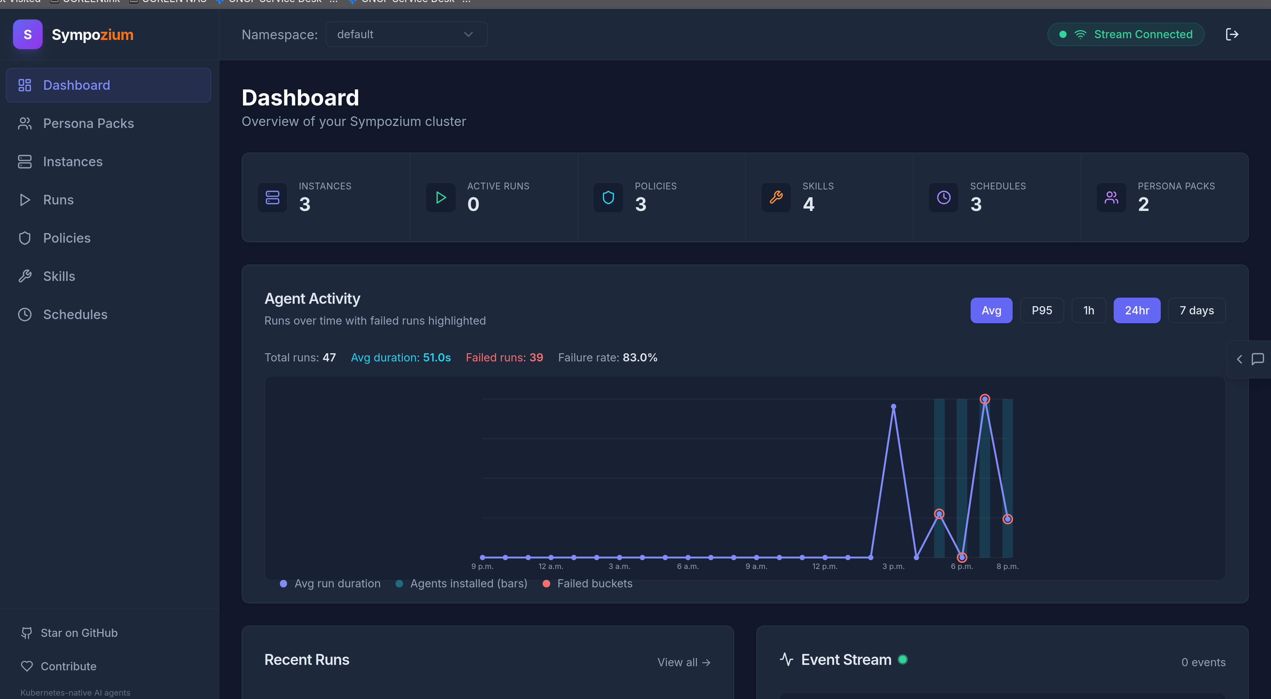The width and height of the screenshot is (1271, 699).
Task: Click the Skills stat card wrench icon
Action: [x=776, y=197]
